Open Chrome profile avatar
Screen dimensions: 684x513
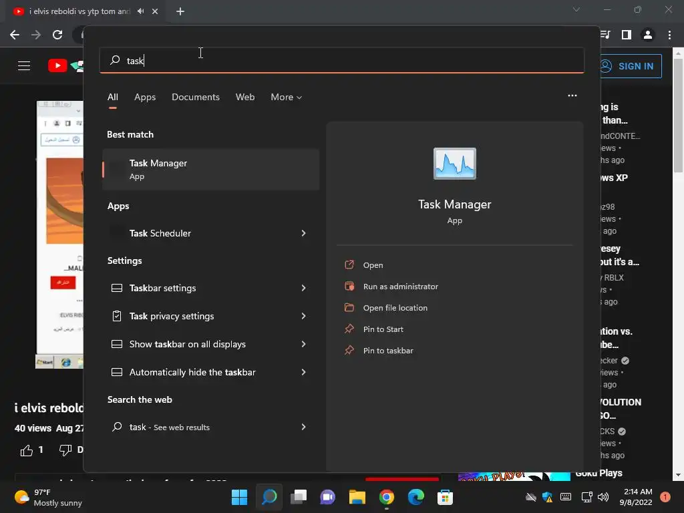point(648,35)
